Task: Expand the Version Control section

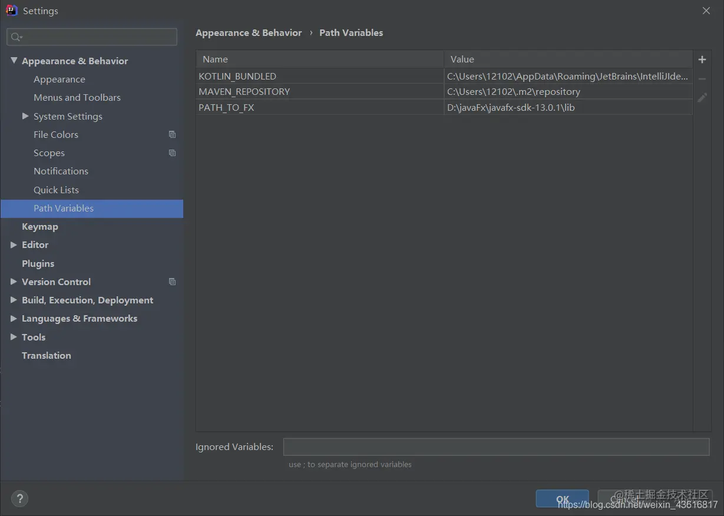Action: tap(14, 282)
